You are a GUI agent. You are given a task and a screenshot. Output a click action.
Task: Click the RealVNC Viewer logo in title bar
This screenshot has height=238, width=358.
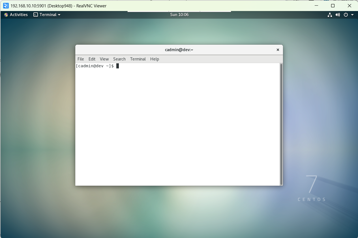[x=6, y=6]
